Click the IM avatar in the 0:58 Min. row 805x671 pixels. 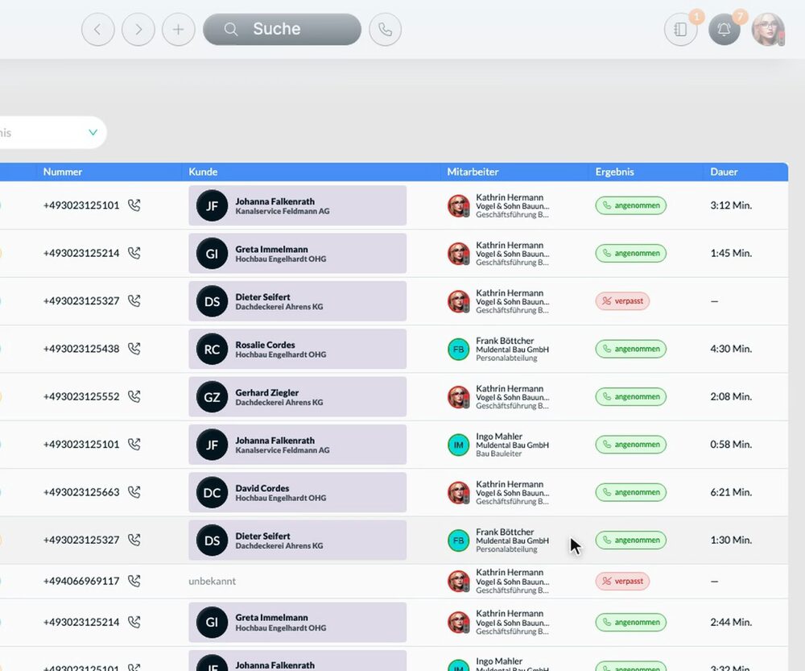tap(459, 445)
